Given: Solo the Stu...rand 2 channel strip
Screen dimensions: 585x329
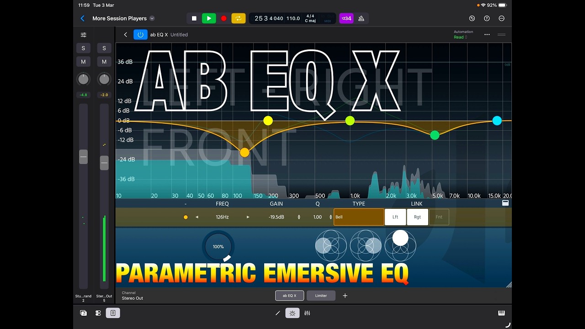Looking at the screenshot, I should (83, 48).
